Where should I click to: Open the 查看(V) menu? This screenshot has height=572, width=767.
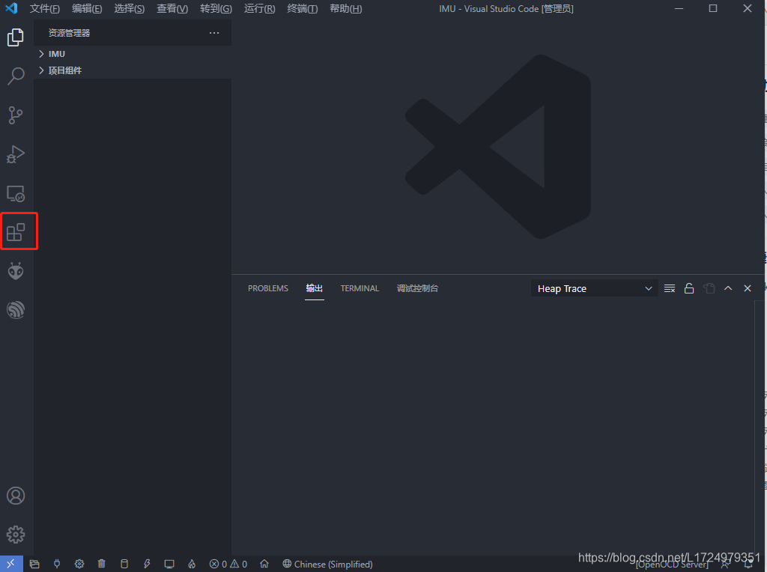[x=172, y=9]
